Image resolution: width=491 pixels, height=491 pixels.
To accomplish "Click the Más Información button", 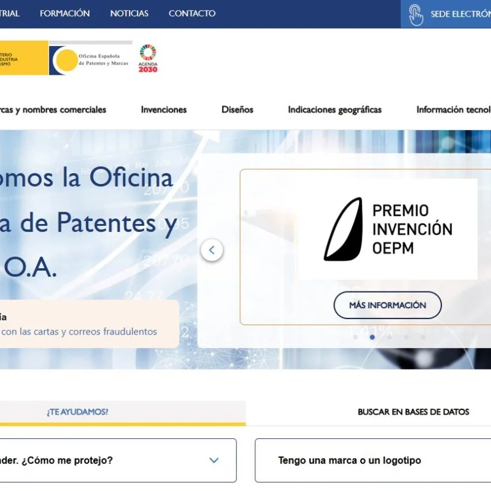I will tap(388, 305).
